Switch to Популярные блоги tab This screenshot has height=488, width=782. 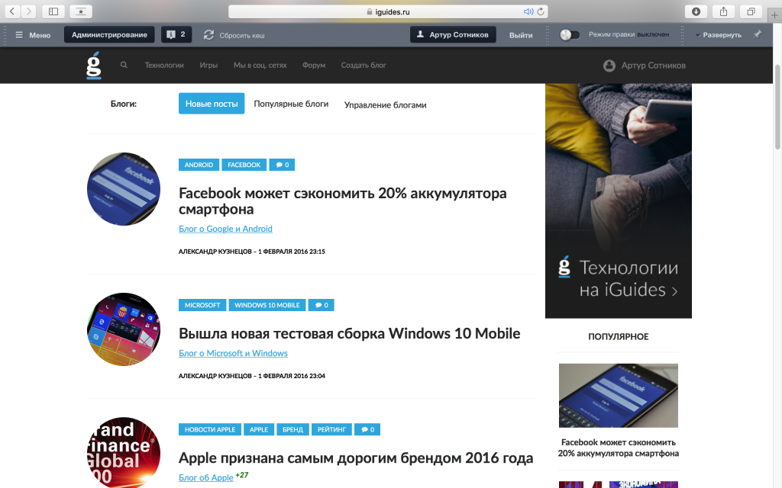pyautogui.click(x=291, y=104)
